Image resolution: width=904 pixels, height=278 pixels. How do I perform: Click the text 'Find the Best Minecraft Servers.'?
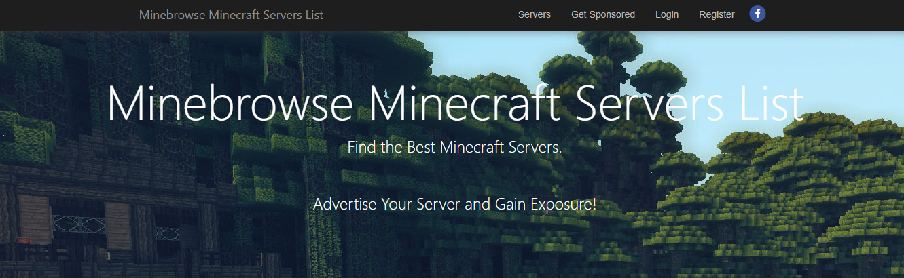click(455, 147)
